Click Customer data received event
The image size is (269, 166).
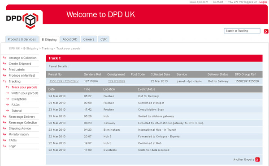pyautogui.click(x=154, y=150)
